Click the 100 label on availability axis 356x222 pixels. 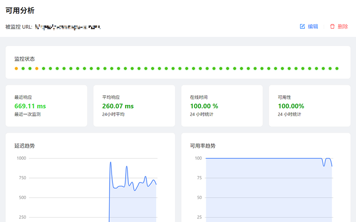pyautogui.click(x=198, y=158)
